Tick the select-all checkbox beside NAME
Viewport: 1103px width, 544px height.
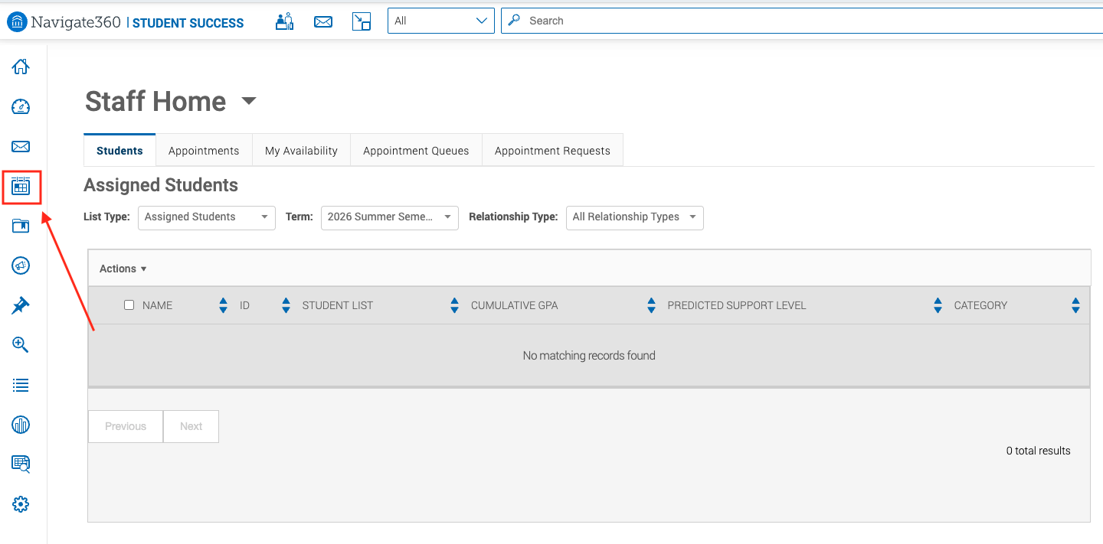(x=129, y=305)
